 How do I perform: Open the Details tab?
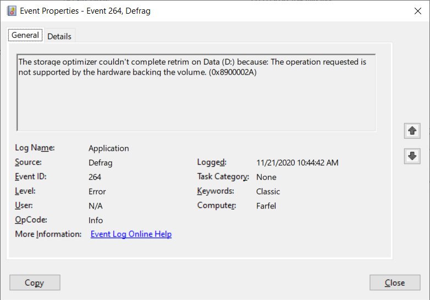tap(59, 36)
